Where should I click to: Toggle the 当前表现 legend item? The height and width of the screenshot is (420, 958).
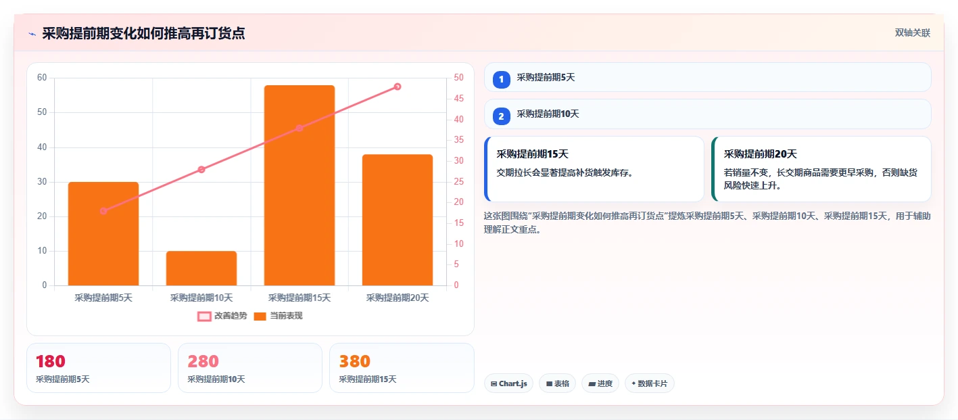pos(278,316)
